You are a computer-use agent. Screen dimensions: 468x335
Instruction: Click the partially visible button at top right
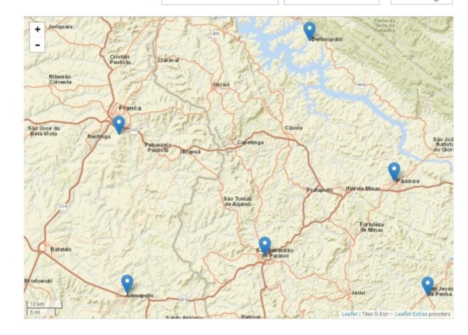[x=422, y=2]
